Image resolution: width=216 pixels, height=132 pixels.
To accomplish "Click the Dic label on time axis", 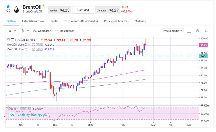I will (x=55, y=125).
